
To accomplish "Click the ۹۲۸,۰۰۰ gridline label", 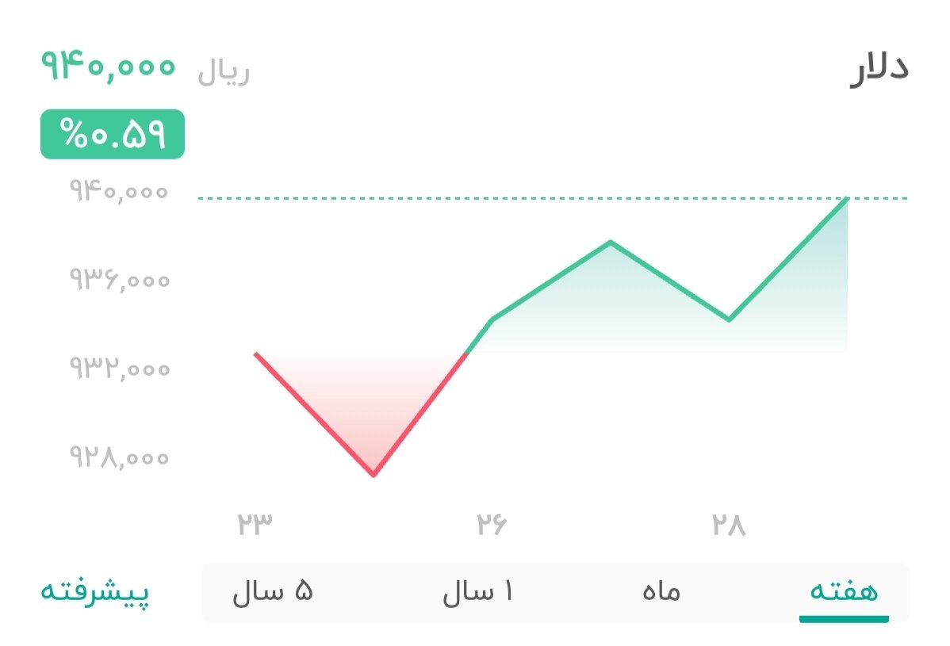I will click(117, 457).
